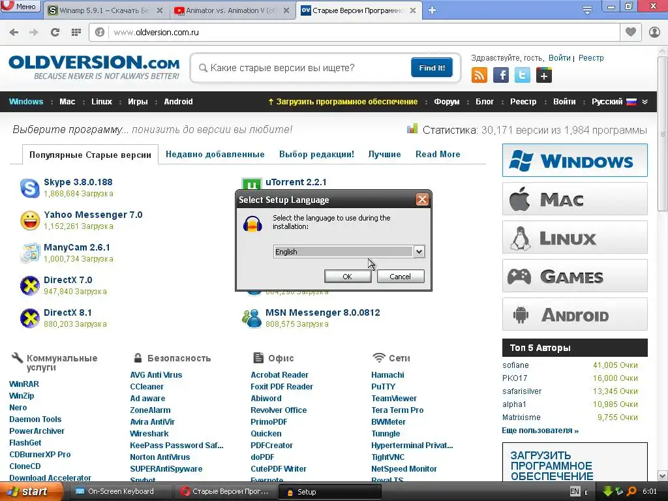The width and height of the screenshot is (668, 501).
Task: Click the EN language indicator in the taskbar
Action: 574,491
